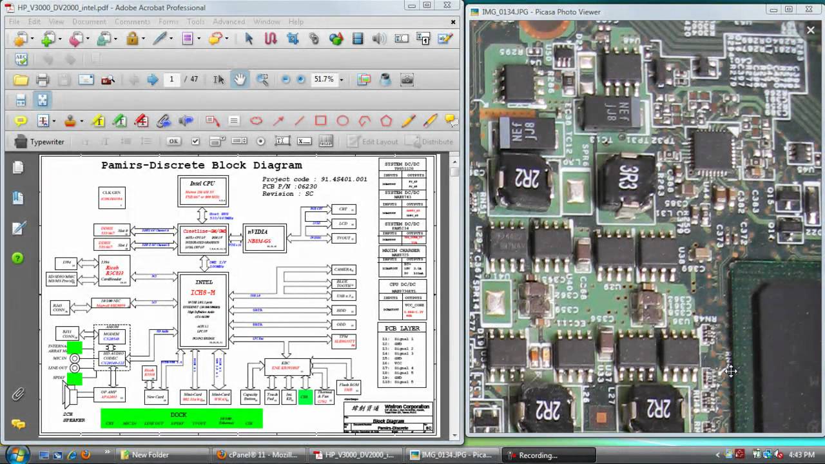Screen dimensions: 825x464
Task: Open the Document menu
Action: (89, 22)
